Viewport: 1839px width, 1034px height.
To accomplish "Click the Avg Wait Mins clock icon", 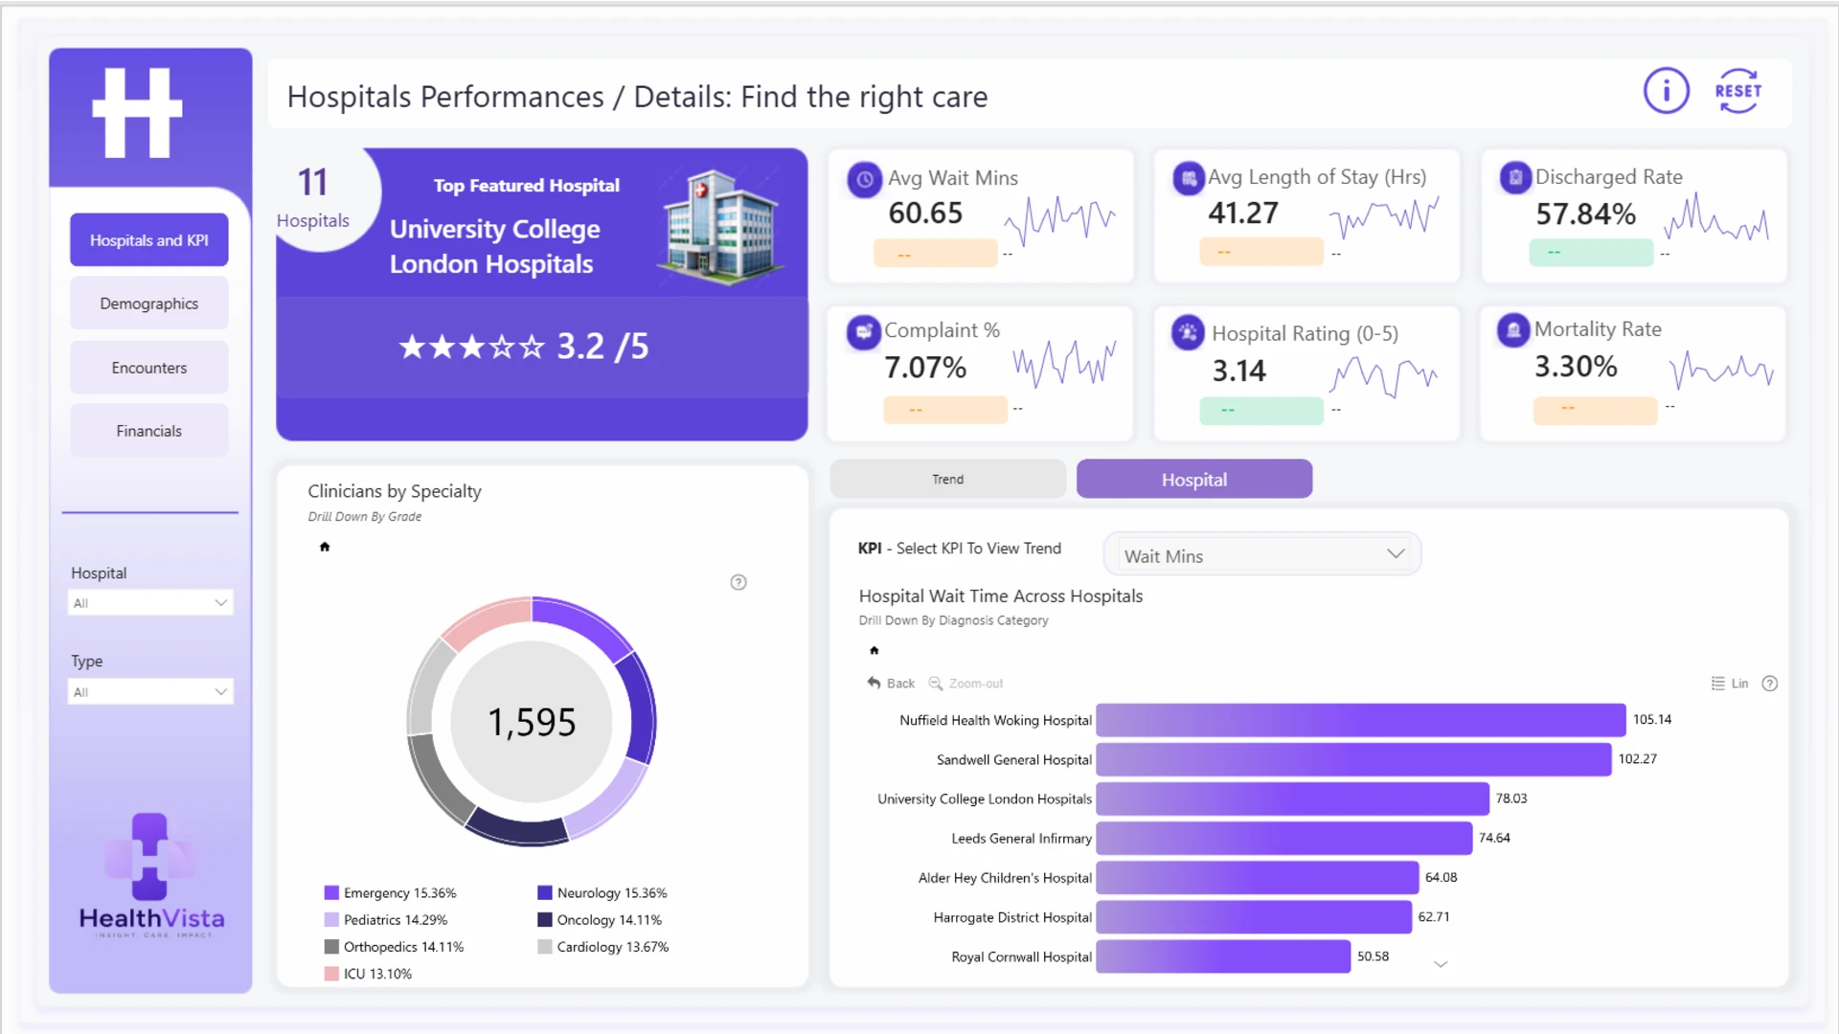I will click(864, 179).
